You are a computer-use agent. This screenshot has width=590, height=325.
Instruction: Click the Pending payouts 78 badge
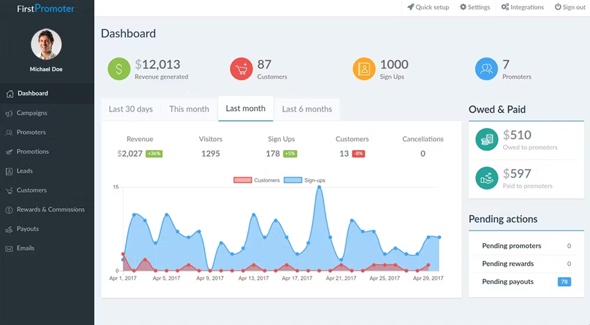(564, 282)
